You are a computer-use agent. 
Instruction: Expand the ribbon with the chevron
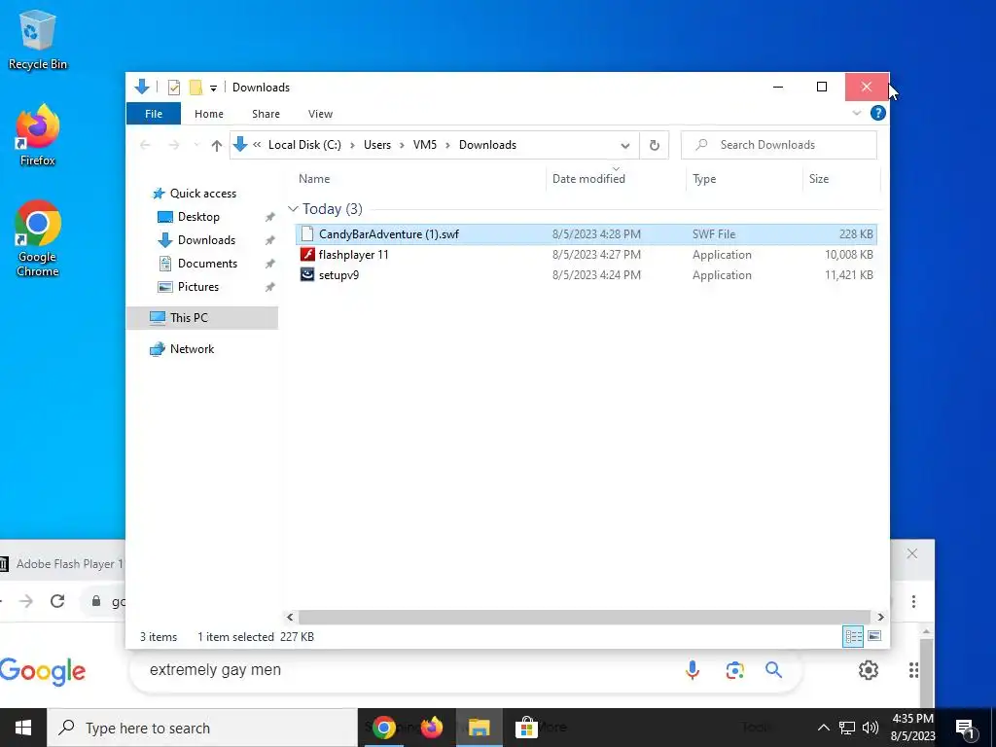(856, 113)
